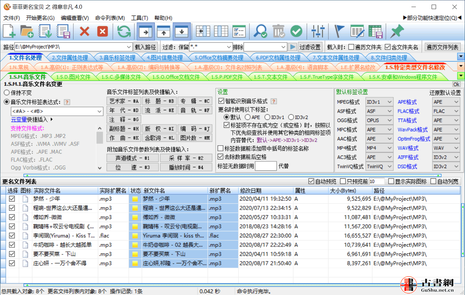Screen dimensions: 465x295
Task: Toggle the down-arrow panel layout icon
Action: point(182,31)
